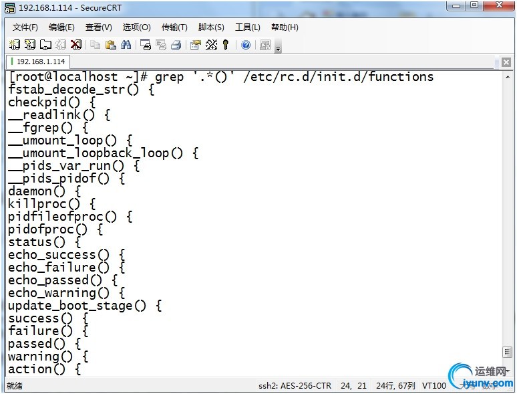Click the line '__umount_loopback_loop() {'
The width and height of the screenshot is (517, 394).
click(104, 153)
